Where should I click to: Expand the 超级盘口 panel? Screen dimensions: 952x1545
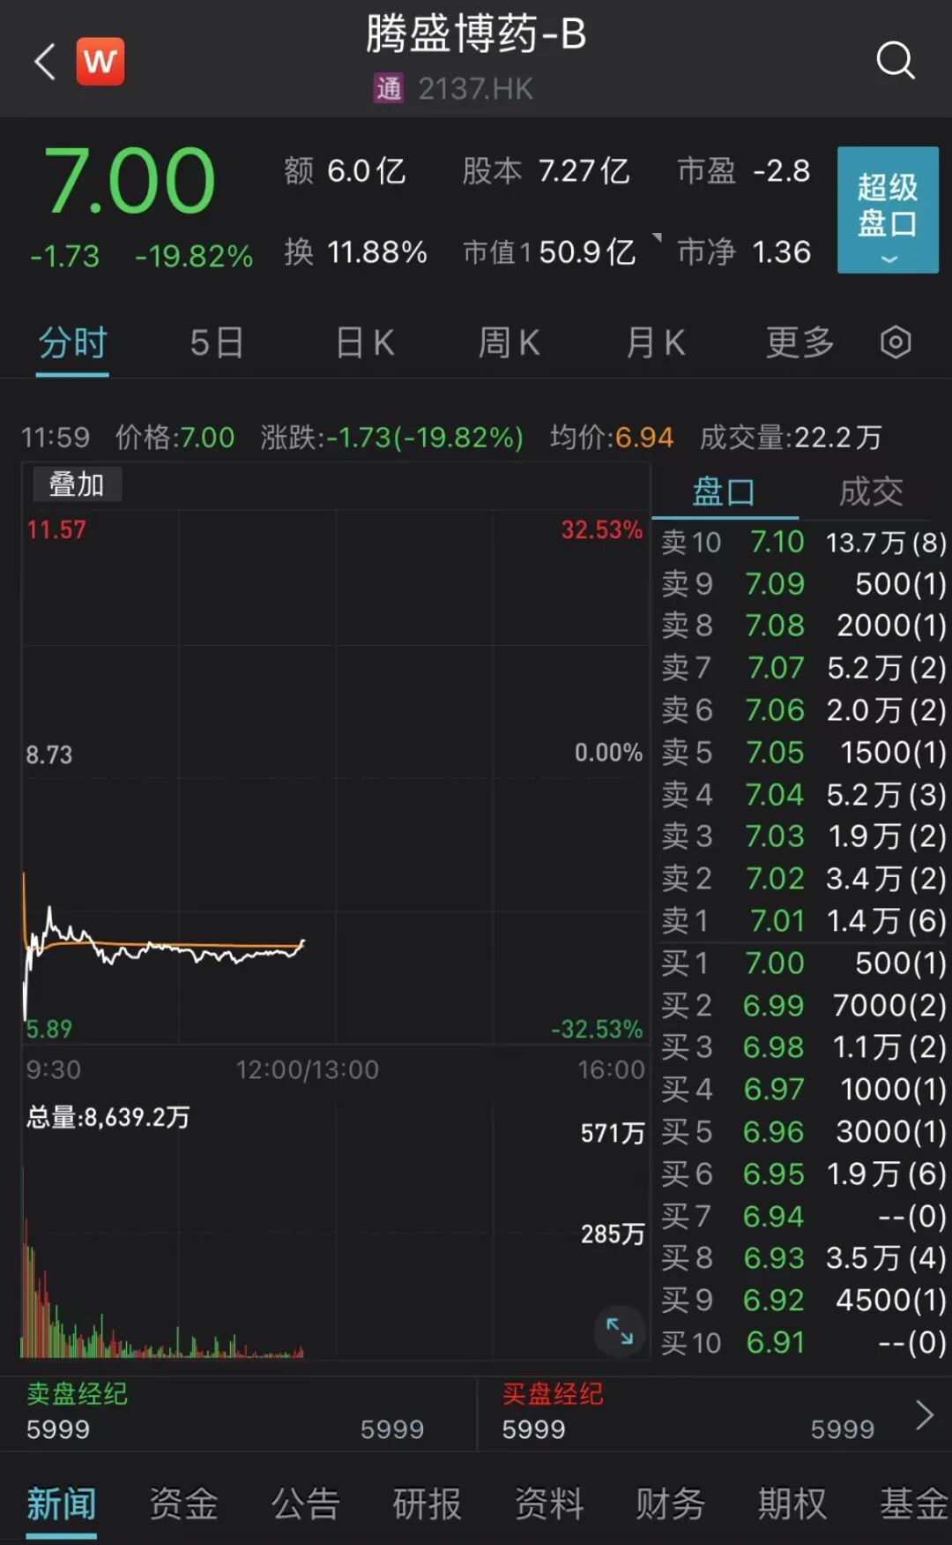(x=888, y=210)
